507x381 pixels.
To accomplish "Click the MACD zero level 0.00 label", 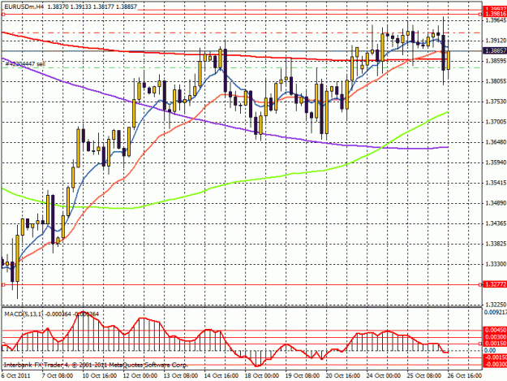I will pos(490,350).
